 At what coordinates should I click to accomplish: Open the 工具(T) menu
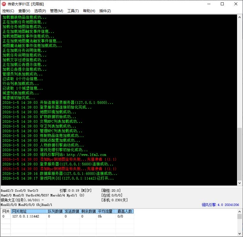(73, 11)
